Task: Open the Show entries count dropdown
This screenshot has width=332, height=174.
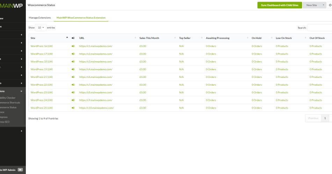Action: tap(41, 27)
